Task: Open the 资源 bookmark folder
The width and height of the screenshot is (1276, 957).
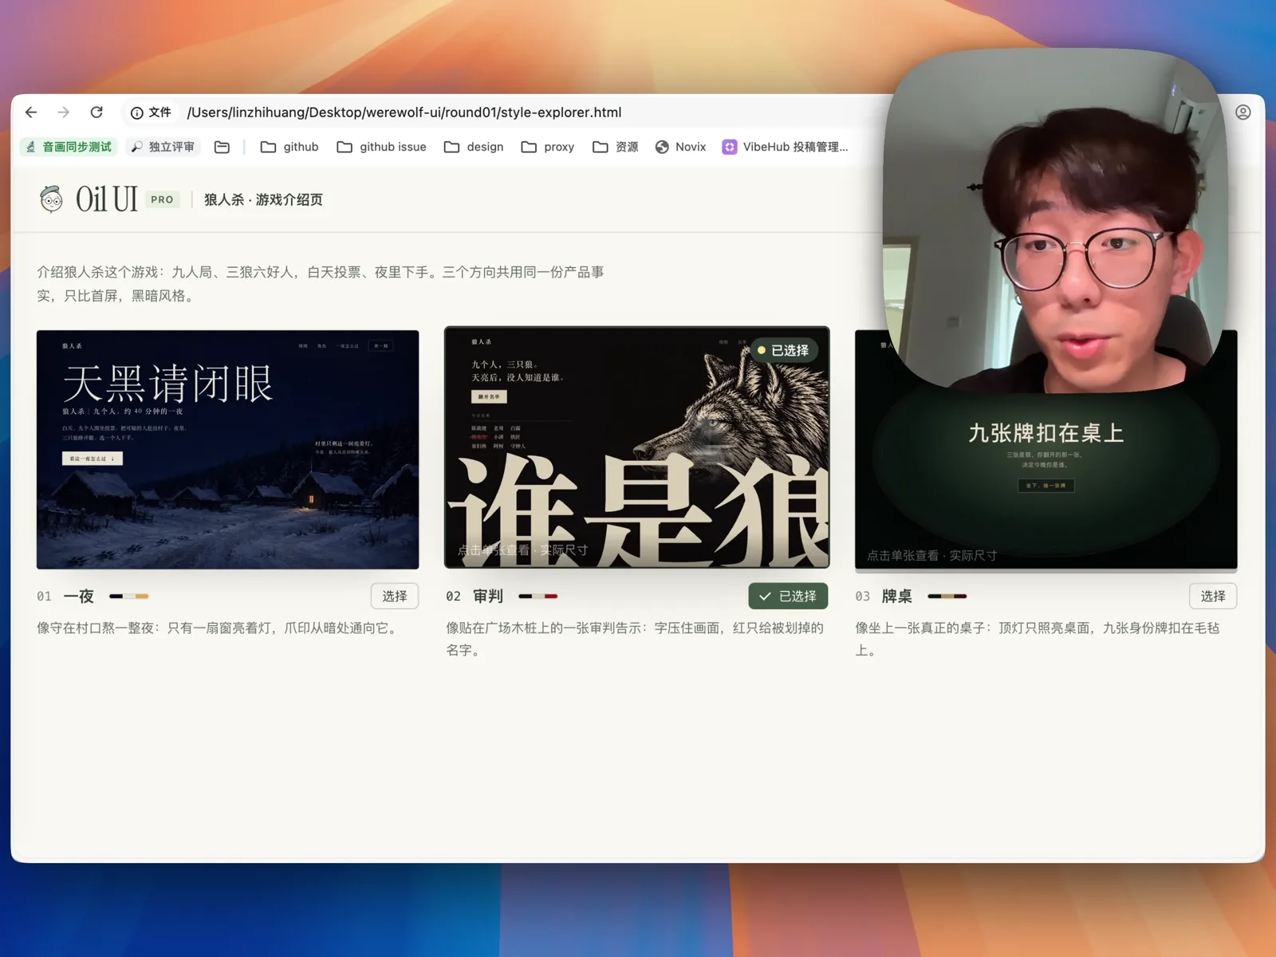Action: click(x=616, y=147)
